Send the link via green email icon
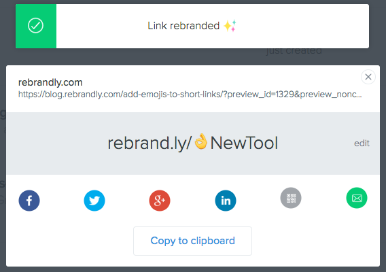Image resolution: width=386 pixels, height=272 pixels. pyautogui.click(x=357, y=198)
